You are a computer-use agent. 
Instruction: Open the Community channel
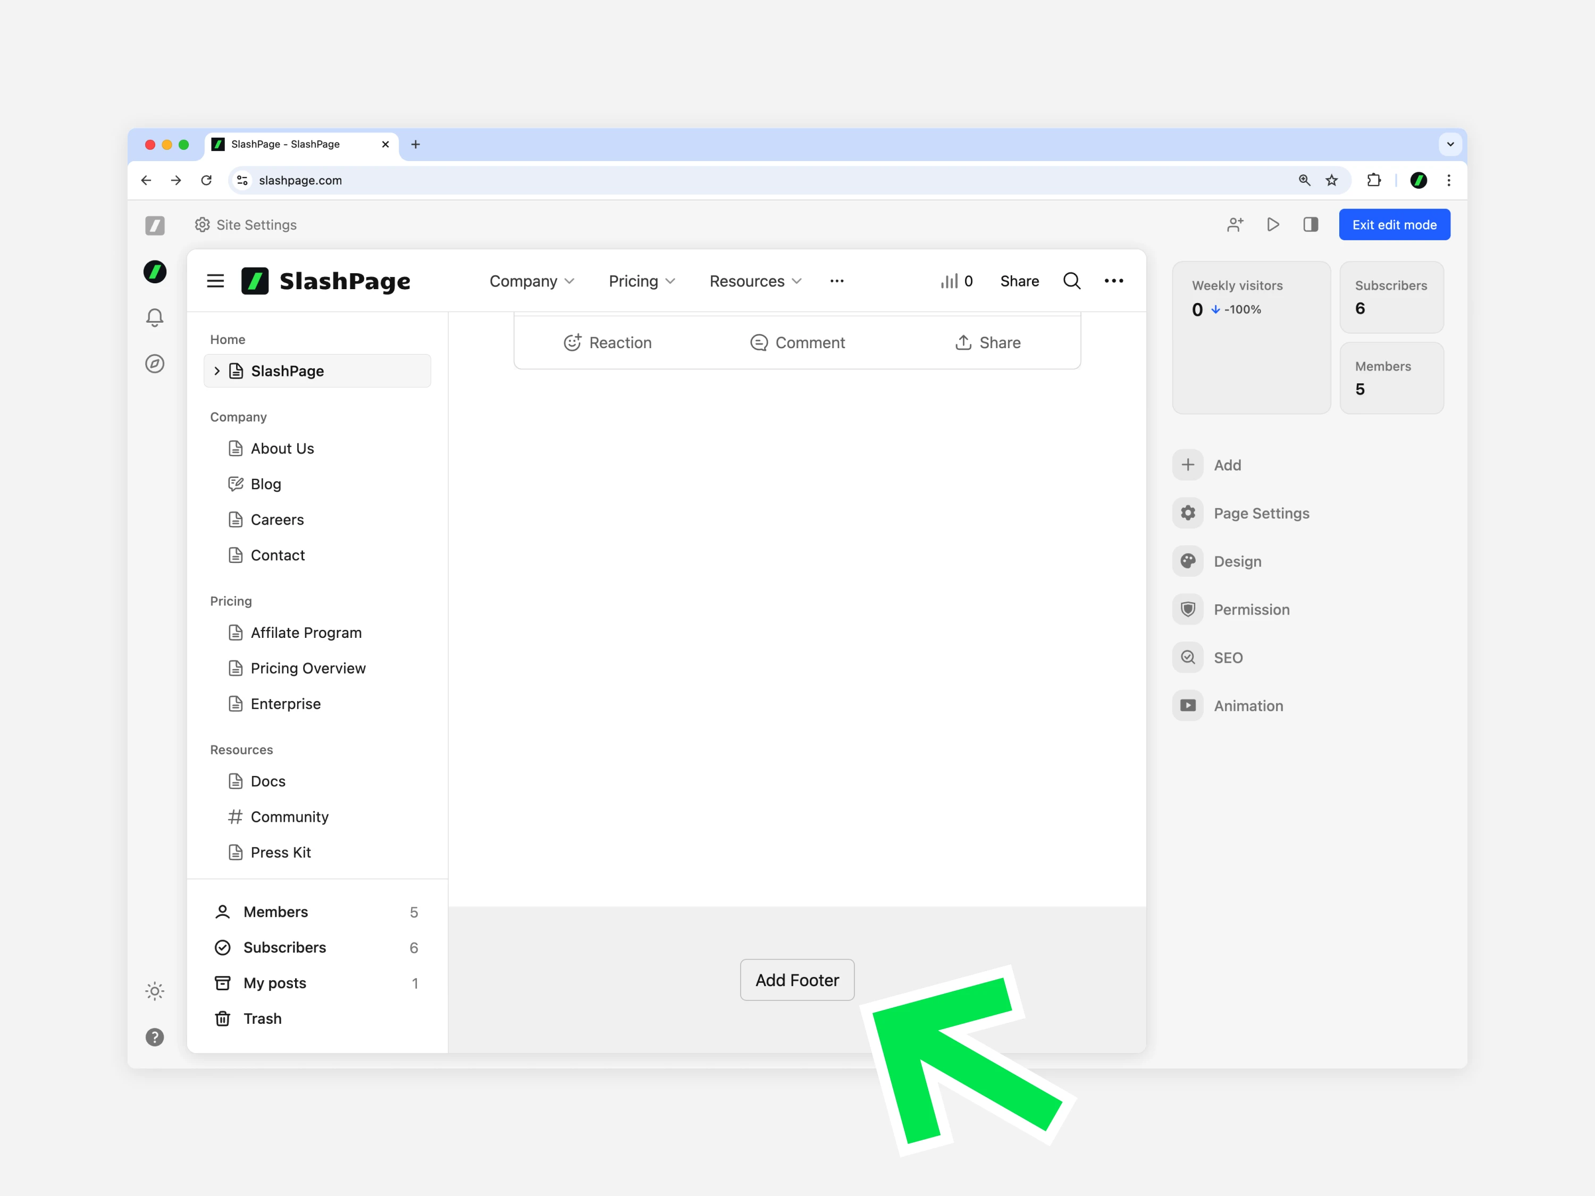pyautogui.click(x=279, y=818)
